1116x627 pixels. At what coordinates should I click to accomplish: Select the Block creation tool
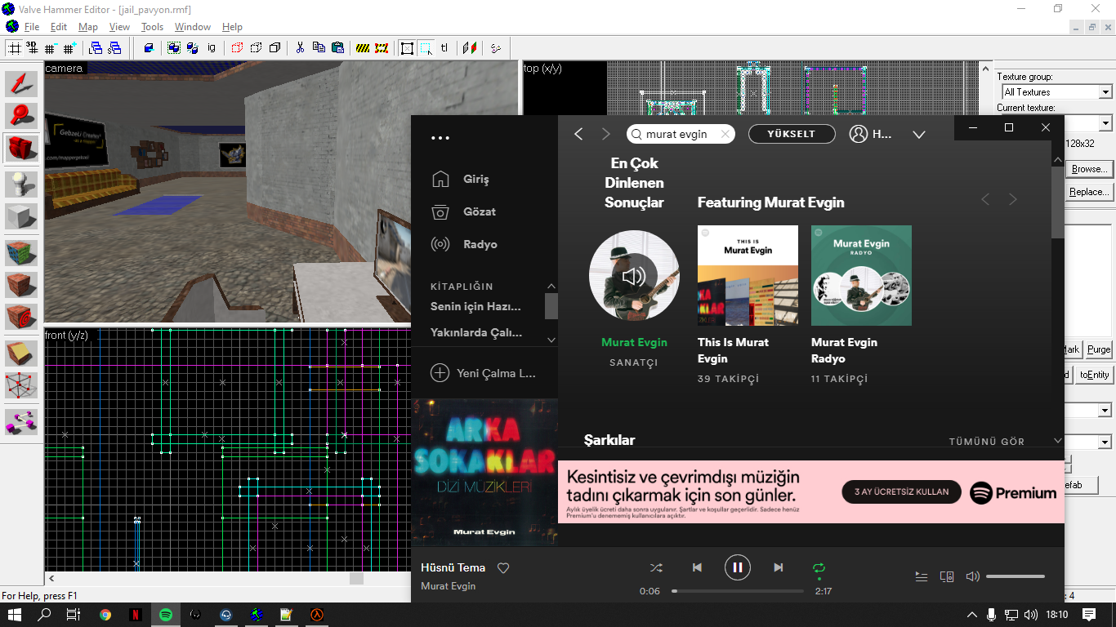coord(21,216)
